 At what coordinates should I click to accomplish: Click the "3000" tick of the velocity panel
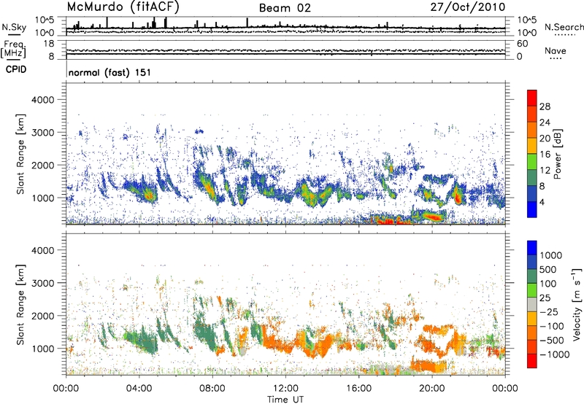click(43, 283)
